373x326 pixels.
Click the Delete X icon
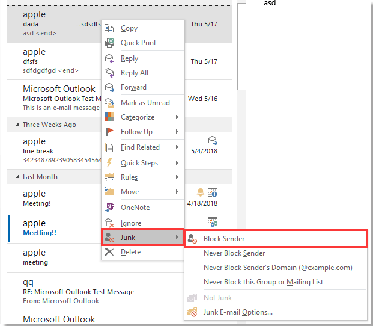point(109,252)
